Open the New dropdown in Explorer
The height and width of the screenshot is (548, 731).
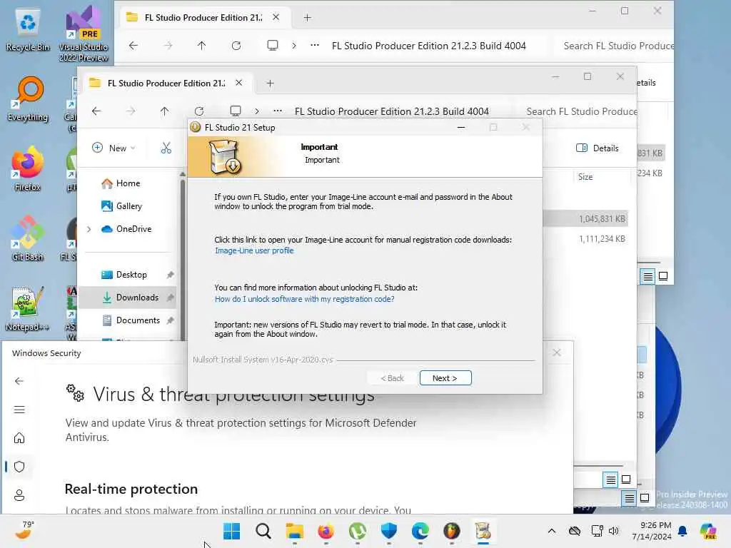[x=114, y=148]
